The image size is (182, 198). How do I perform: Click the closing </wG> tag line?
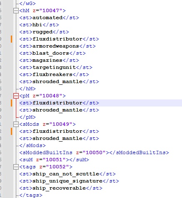point(27,3)
